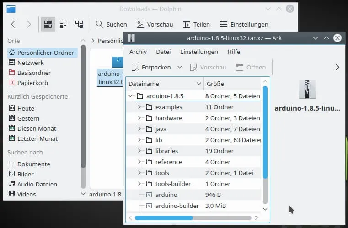Click the Vorschau preview button in Dolphin

pos(140,24)
